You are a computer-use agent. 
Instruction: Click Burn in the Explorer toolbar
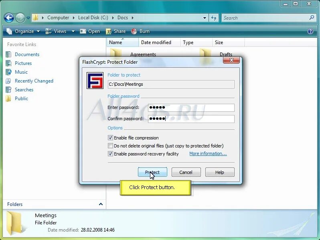(140, 31)
